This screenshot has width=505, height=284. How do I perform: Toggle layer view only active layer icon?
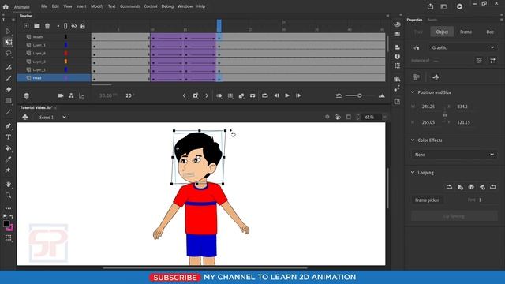(26, 95)
